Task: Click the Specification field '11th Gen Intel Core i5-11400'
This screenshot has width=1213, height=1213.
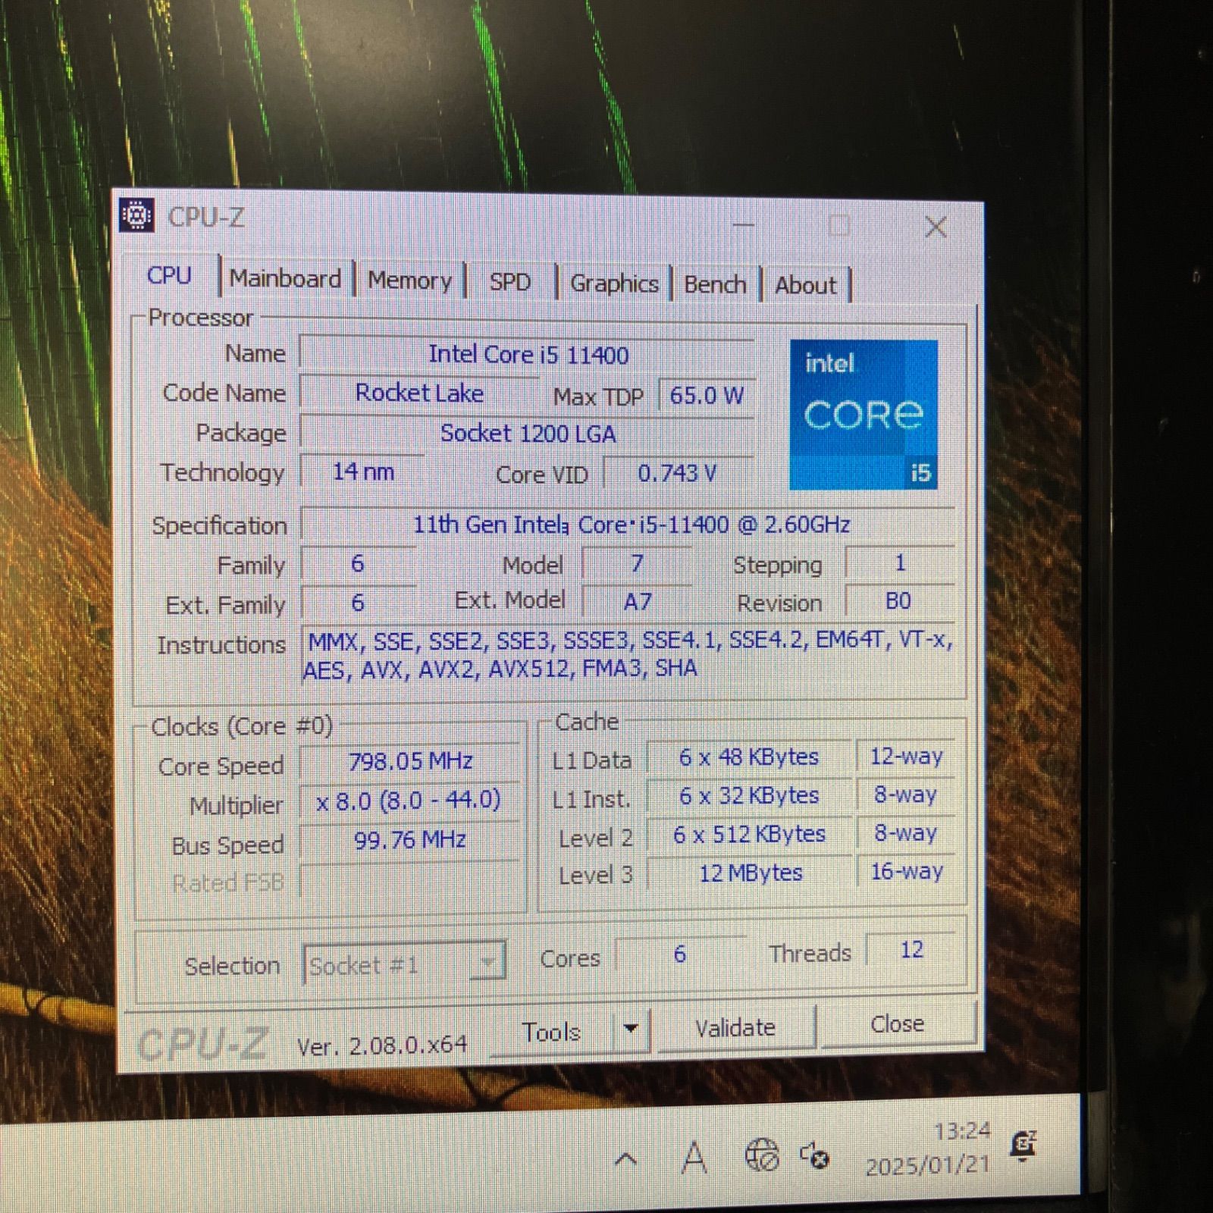Action: (x=628, y=525)
